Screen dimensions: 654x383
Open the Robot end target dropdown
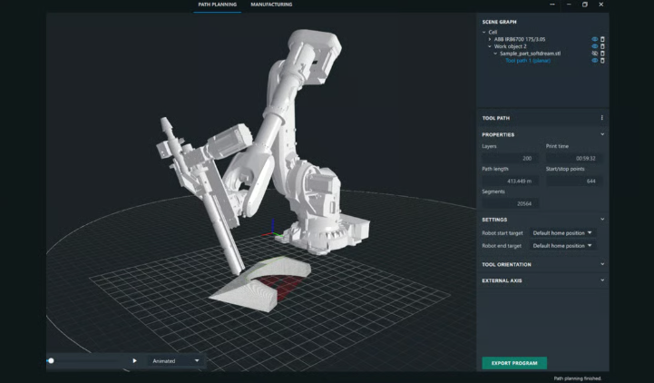coord(563,246)
